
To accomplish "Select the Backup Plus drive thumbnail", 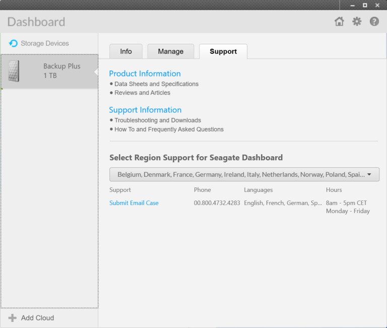I will tap(14, 71).
